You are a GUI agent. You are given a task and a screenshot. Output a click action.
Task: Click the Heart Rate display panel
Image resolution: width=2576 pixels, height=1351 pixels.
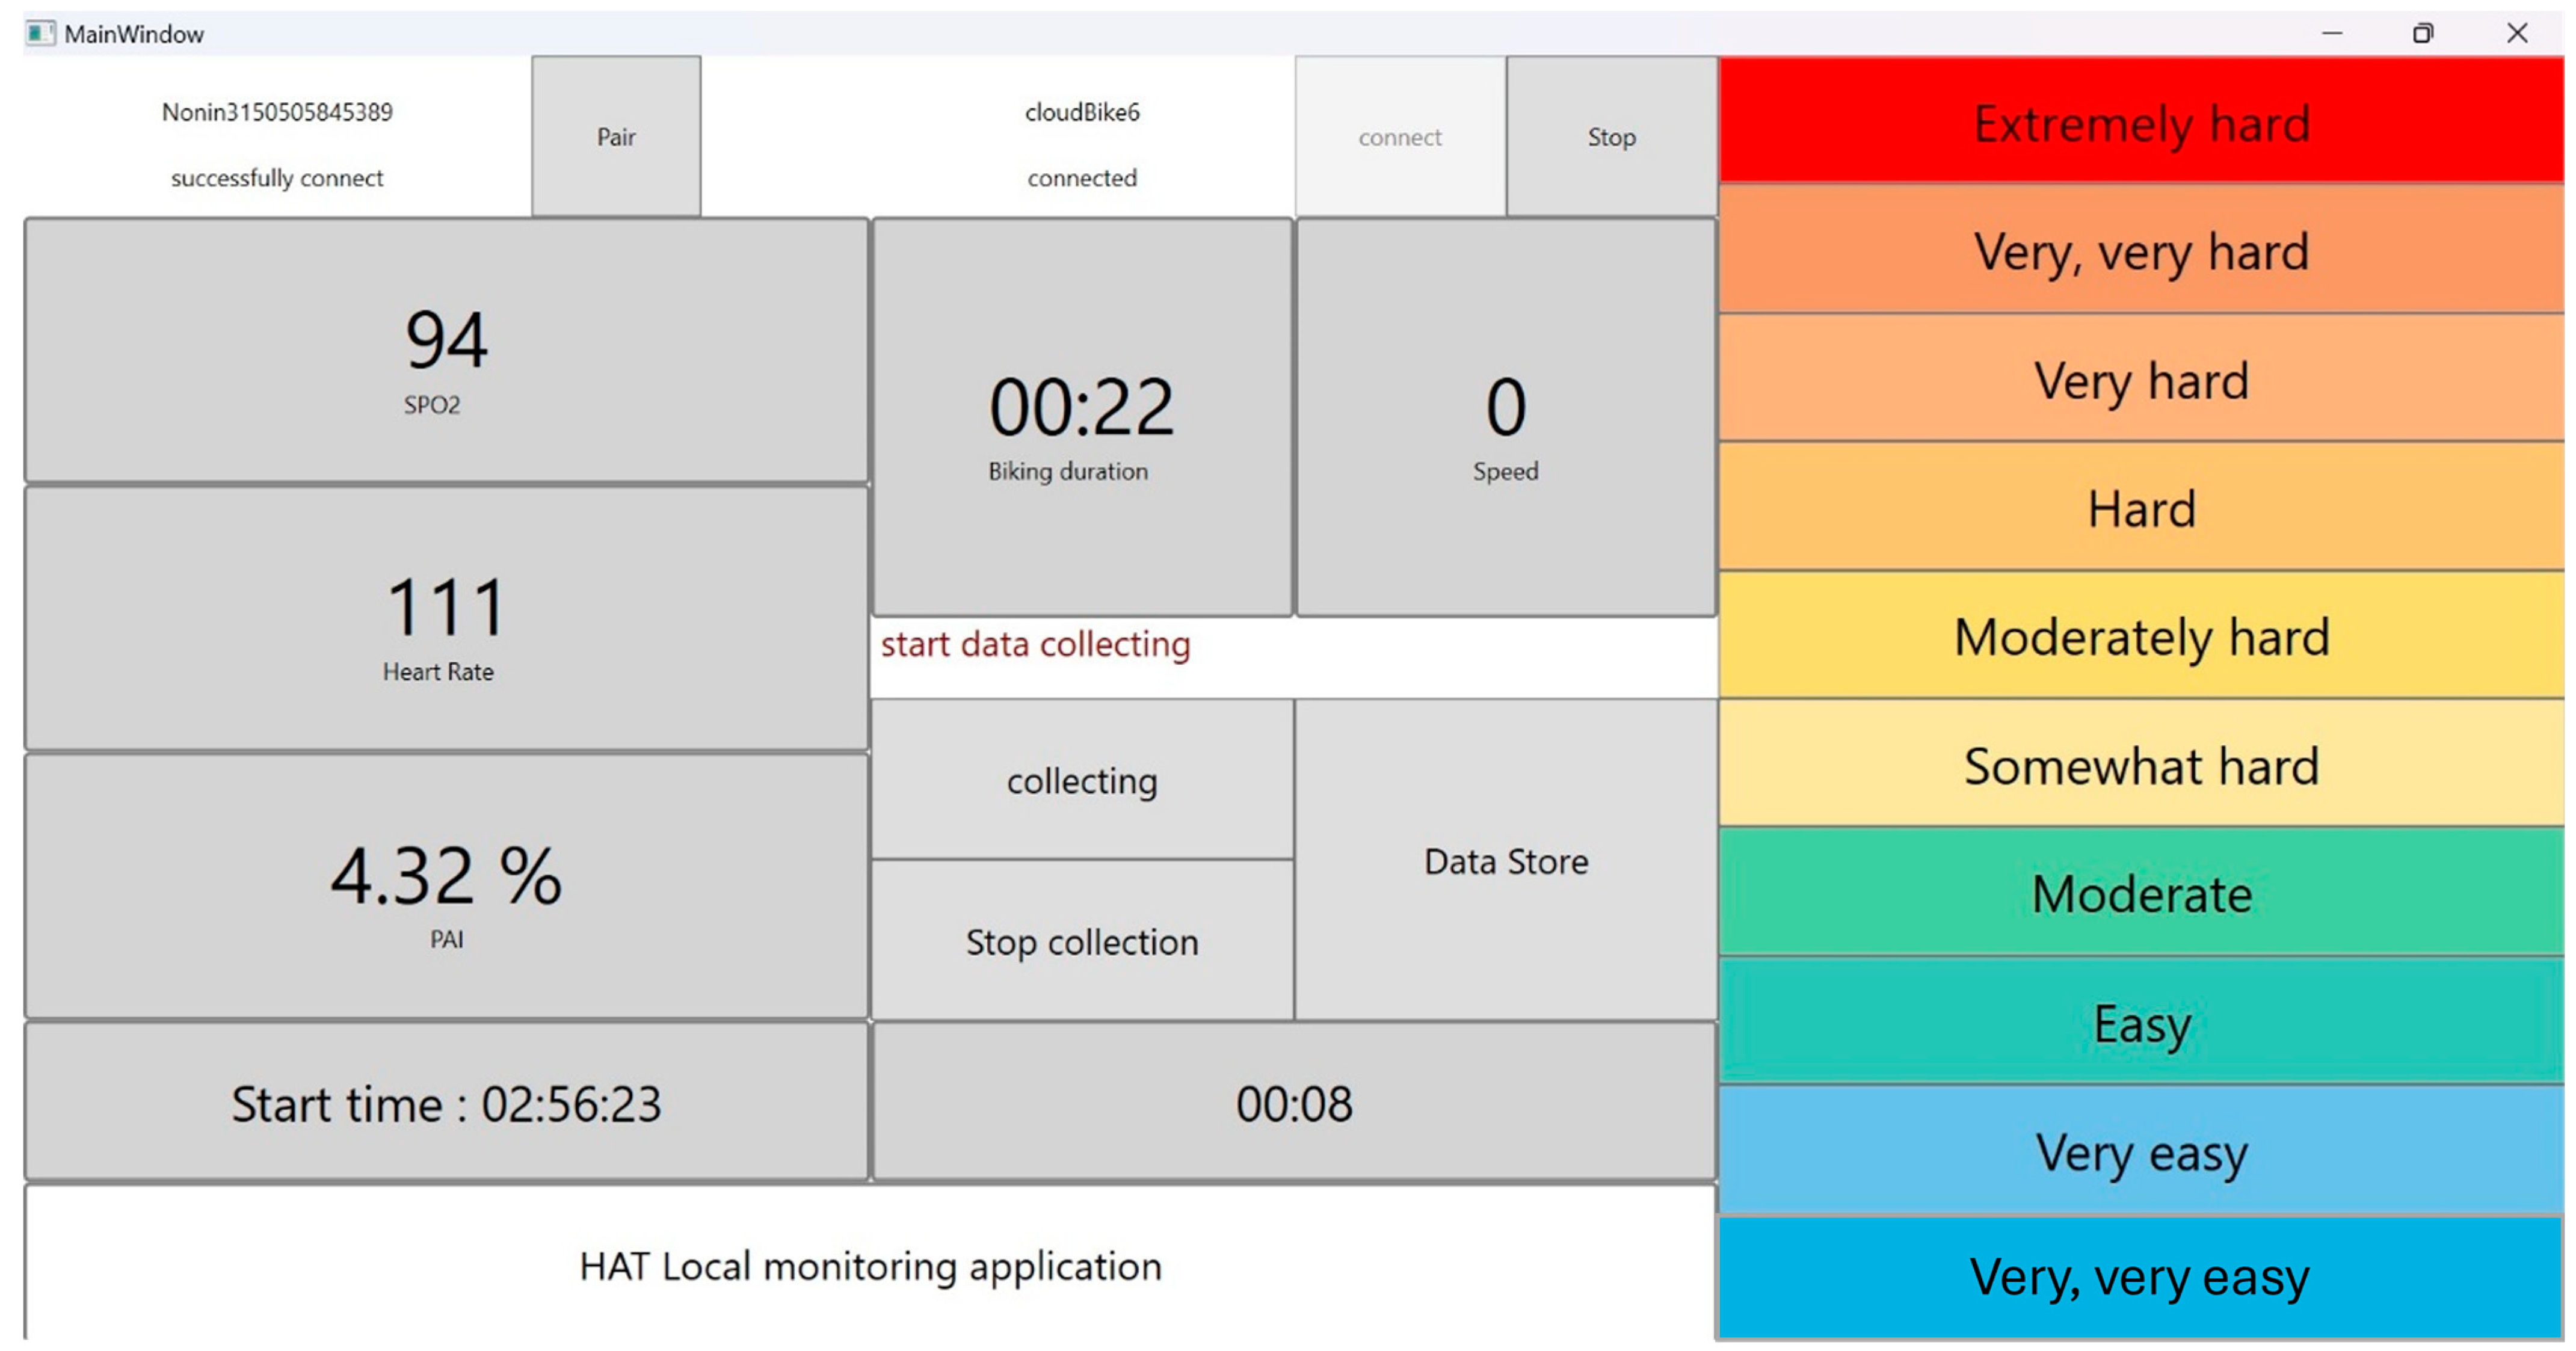446,619
